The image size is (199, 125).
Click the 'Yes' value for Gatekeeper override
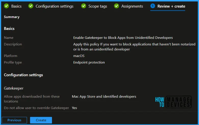74,108
